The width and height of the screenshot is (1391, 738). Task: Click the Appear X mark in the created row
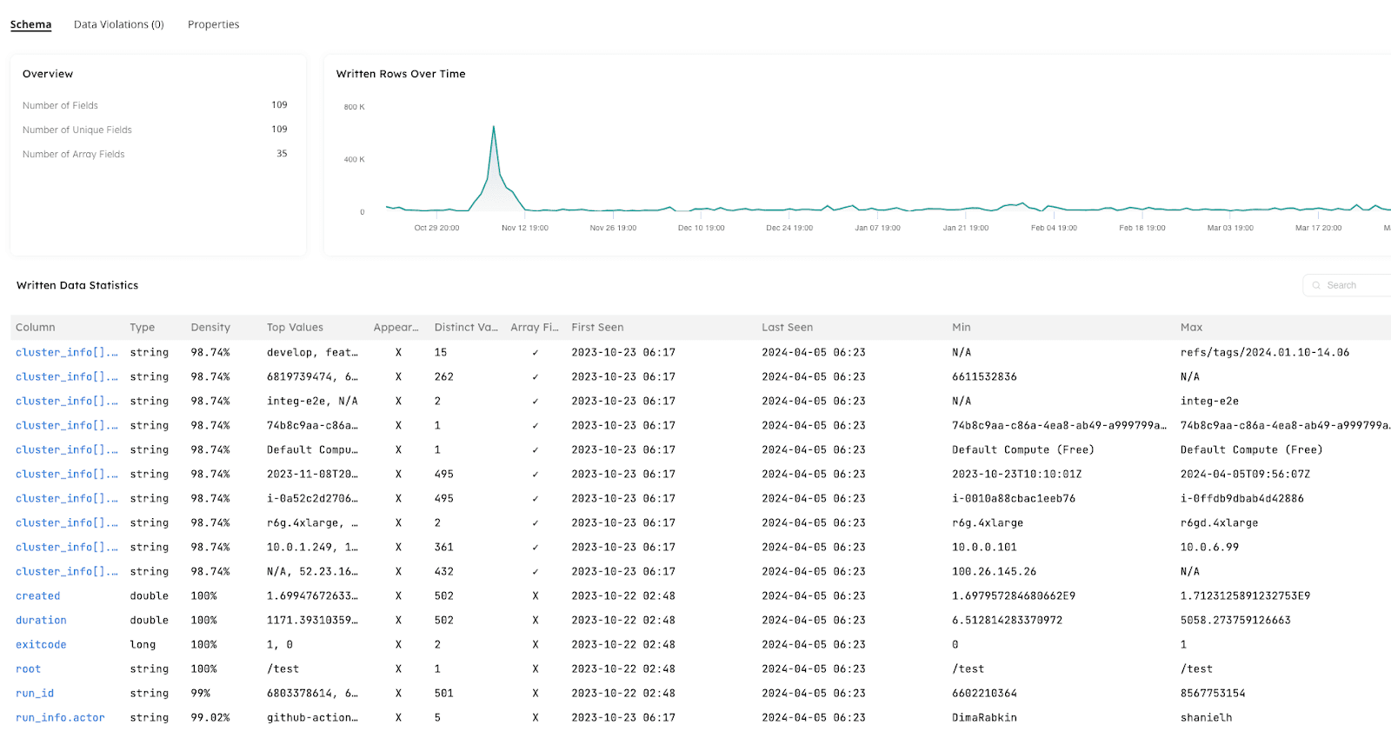398,596
